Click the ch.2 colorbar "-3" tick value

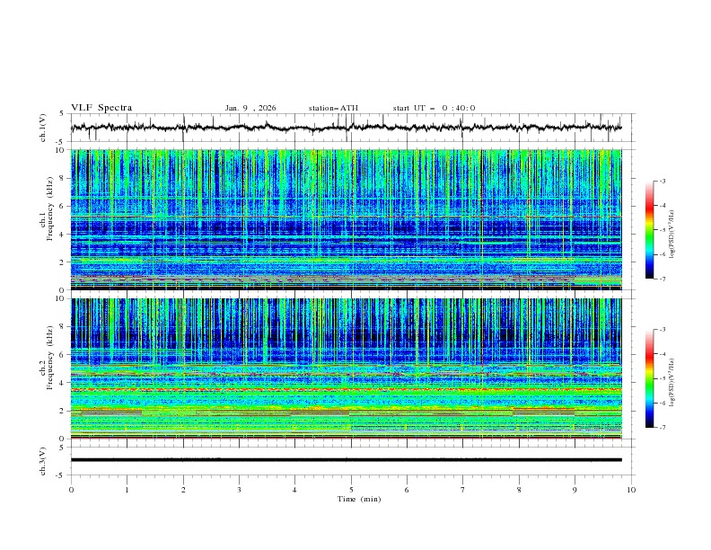coord(662,330)
